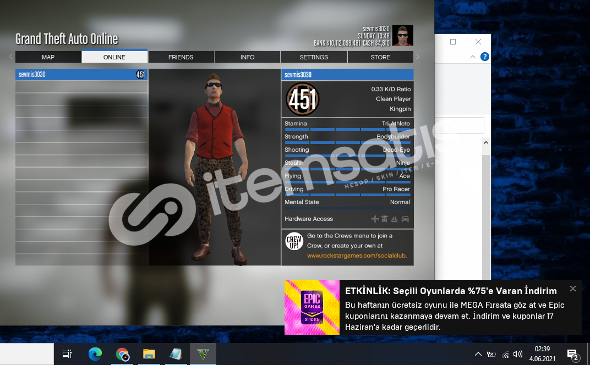Image resolution: width=590 pixels, height=365 pixels.
Task: Click the BANK balance text in the header
Action: click(x=337, y=43)
